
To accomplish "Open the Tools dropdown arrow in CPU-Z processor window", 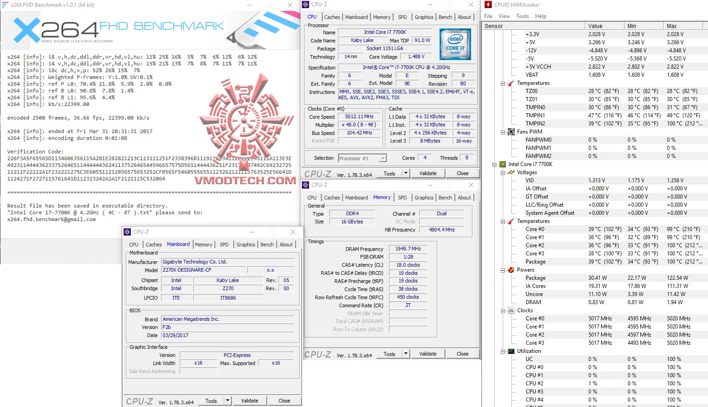I will (406, 173).
